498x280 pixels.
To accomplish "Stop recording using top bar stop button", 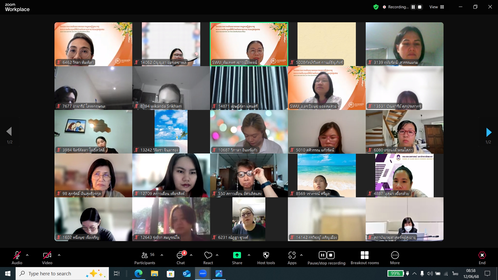I will point(420,7).
